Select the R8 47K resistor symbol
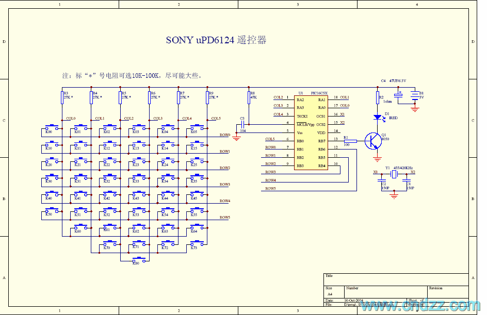This screenshot has height=315, width=487. [249, 97]
